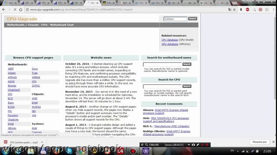Select the recorder pencil draw icon
Viewport: 277px width, 155px height.
pos(198,145)
